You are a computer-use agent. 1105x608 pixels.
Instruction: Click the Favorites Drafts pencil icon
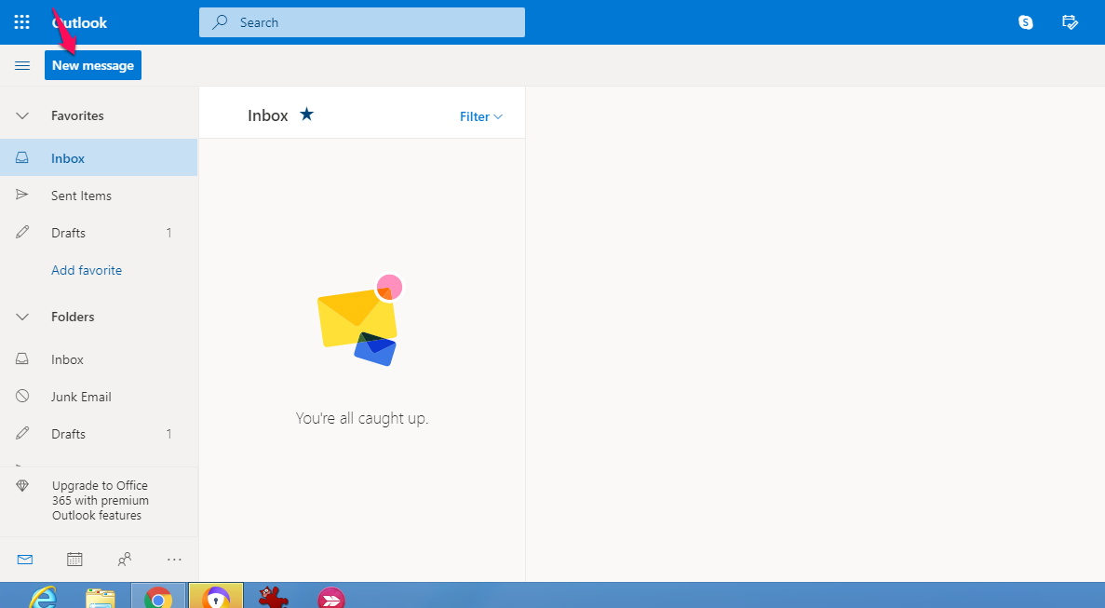click(22, 232)
